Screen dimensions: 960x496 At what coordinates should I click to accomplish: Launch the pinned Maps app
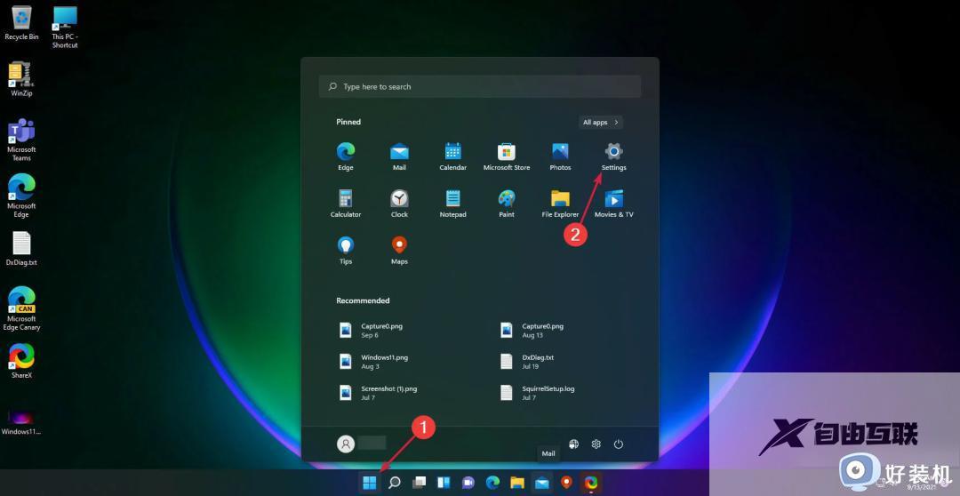(x=399, y=251)
